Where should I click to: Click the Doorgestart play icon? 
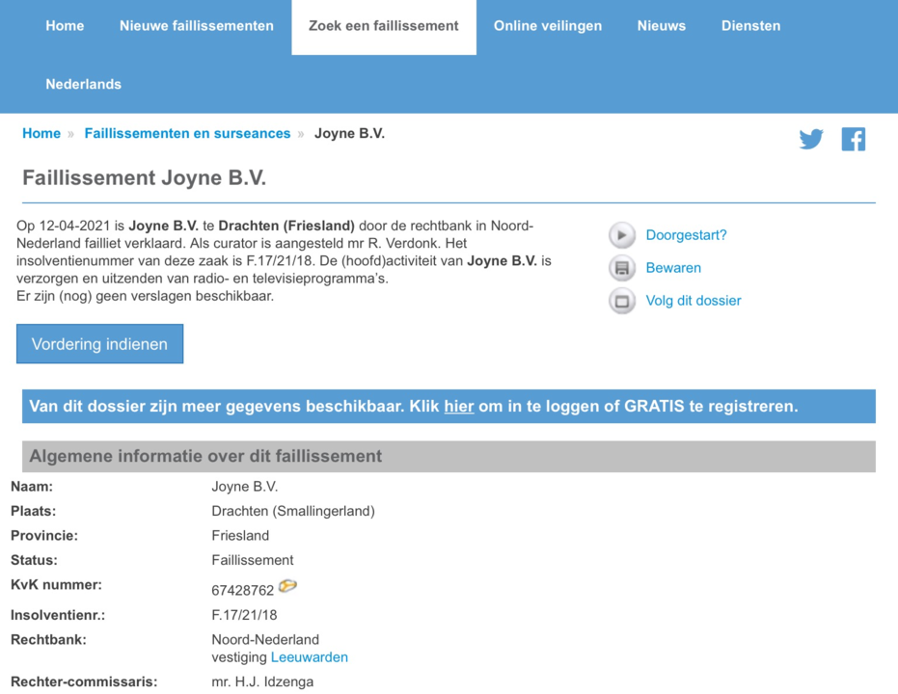coord(622,235)
